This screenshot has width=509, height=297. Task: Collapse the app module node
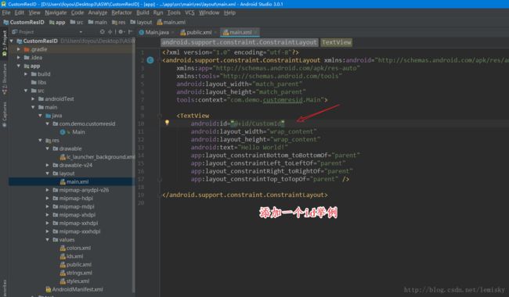(x=19, y=66)
